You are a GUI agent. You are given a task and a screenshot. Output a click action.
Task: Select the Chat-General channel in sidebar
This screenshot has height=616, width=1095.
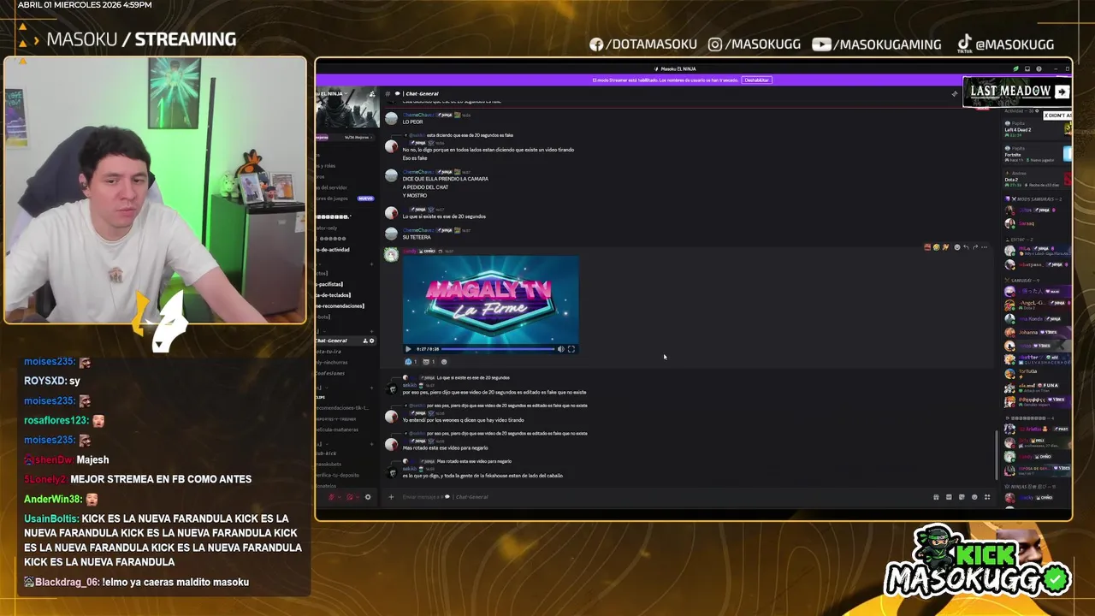click(x=346, y=341)
